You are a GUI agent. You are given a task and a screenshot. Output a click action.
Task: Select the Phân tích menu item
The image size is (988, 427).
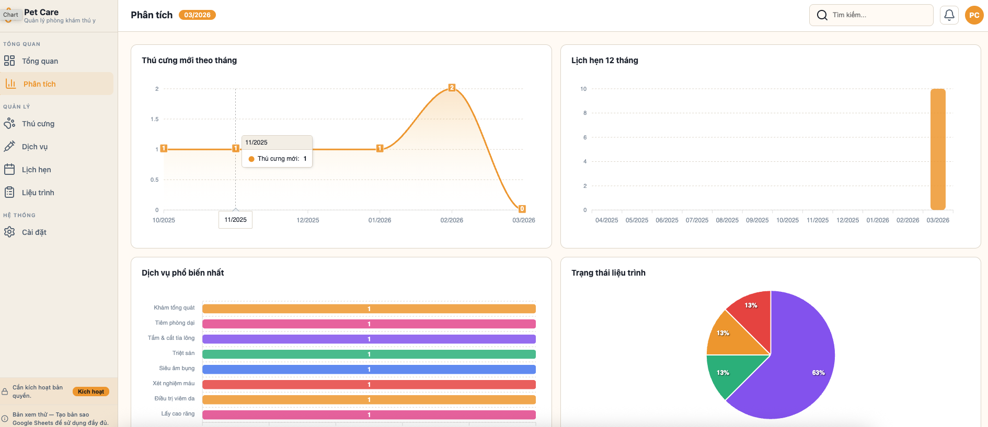click(x=39, y=84)
